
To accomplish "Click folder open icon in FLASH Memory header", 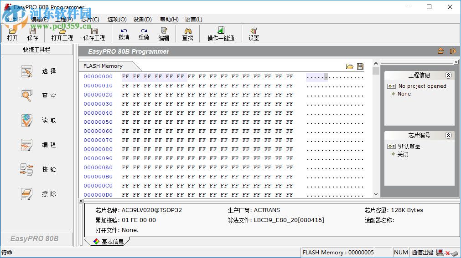I will point(350,66).
